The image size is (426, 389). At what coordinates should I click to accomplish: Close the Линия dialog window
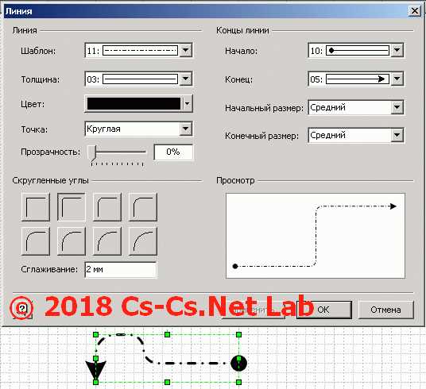[415, 11]
